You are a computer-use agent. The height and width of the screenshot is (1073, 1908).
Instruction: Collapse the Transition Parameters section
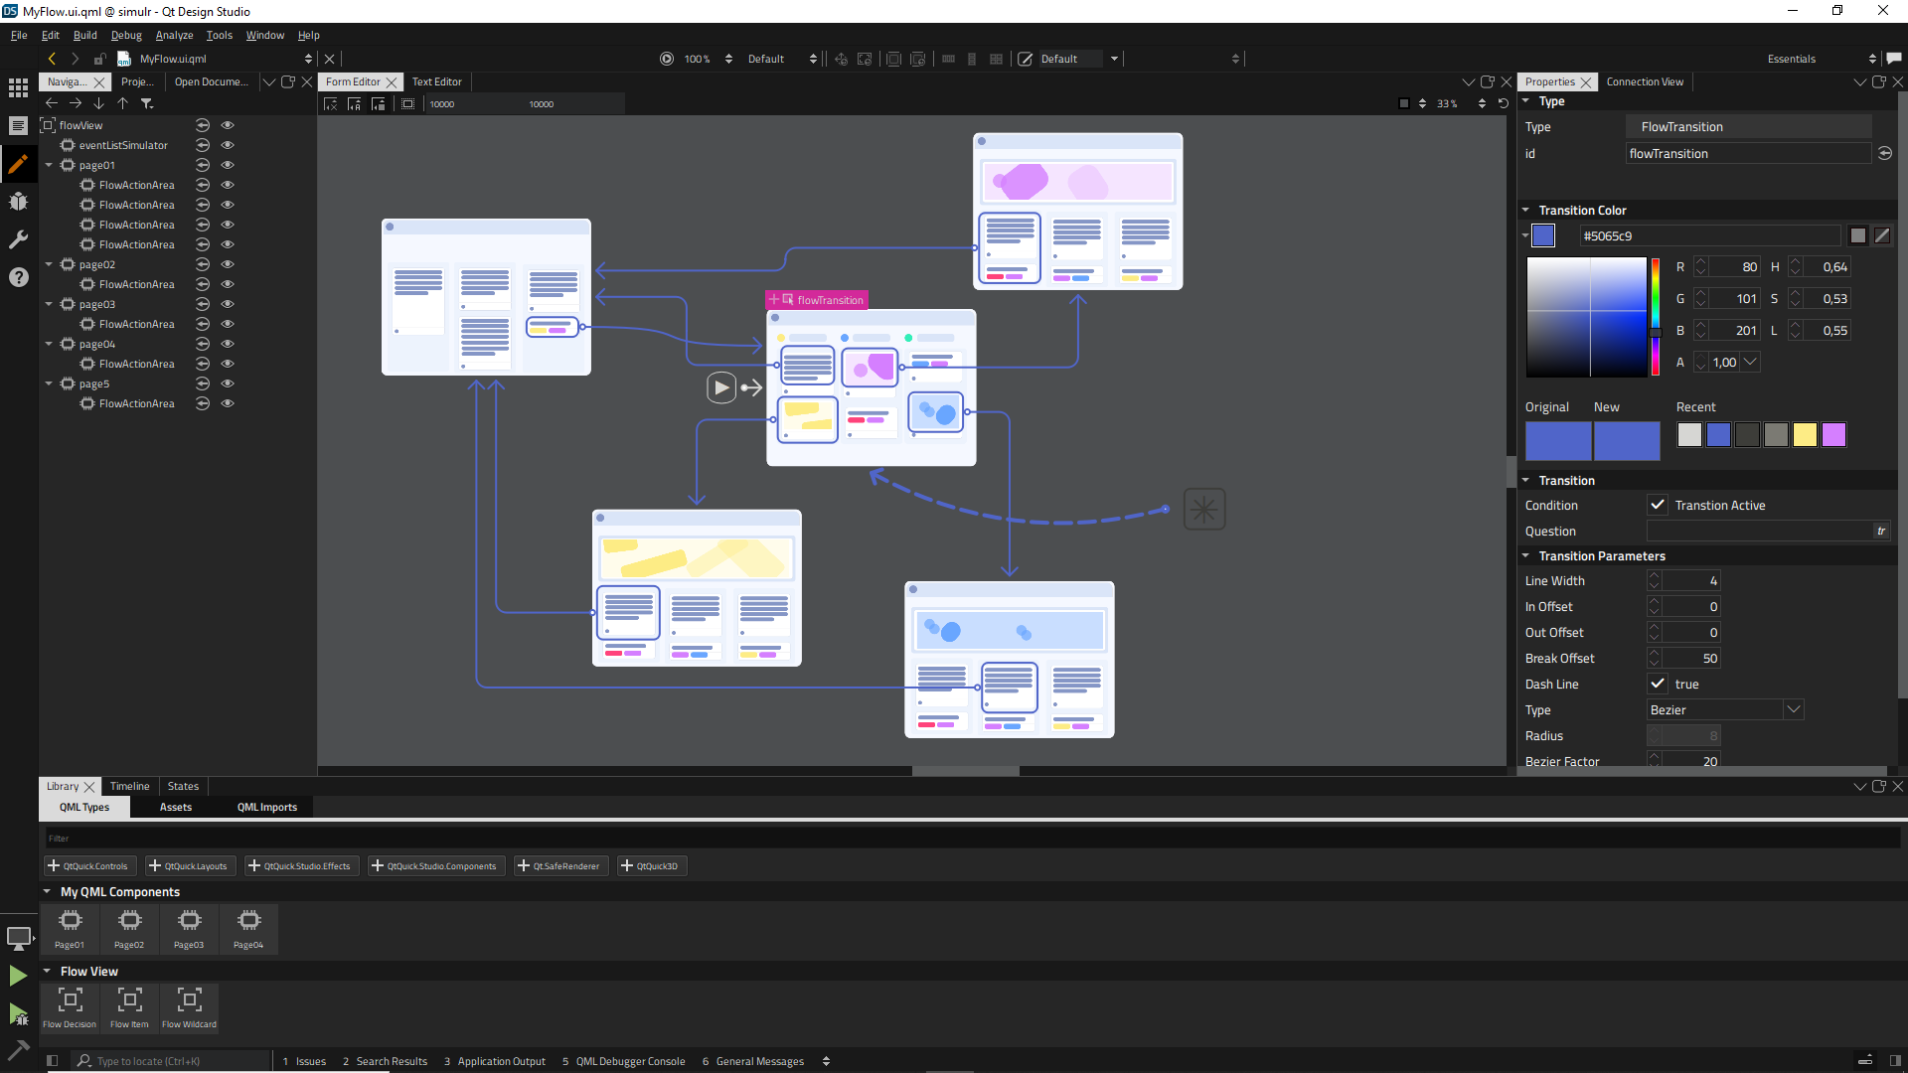(1526, 556)
